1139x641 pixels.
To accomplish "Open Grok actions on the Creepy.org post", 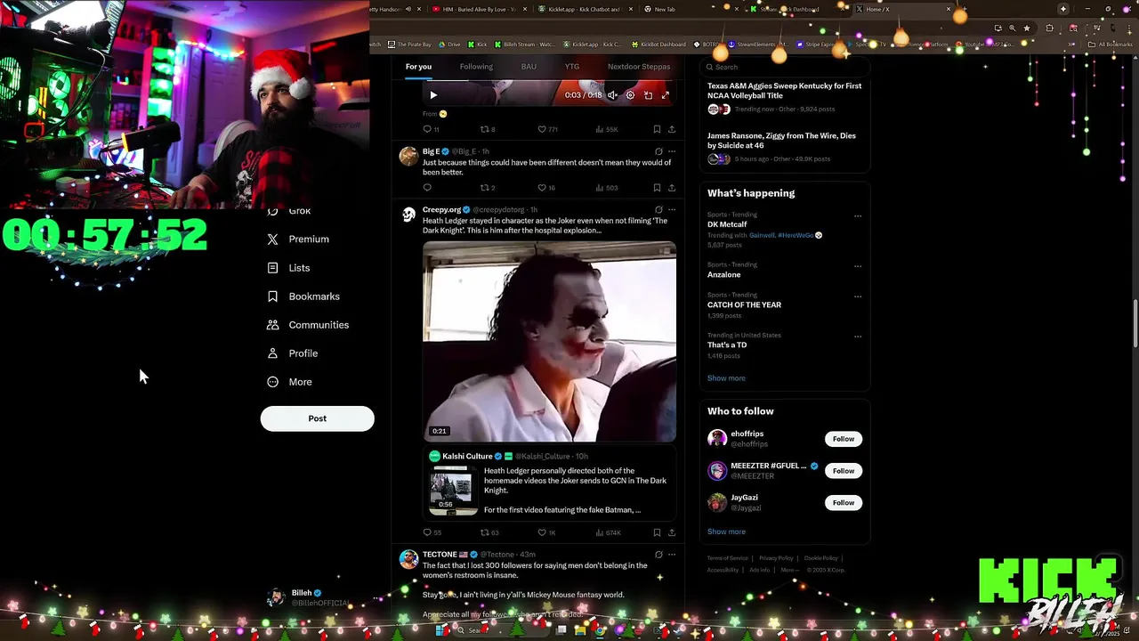I will [x=658, y=210].
